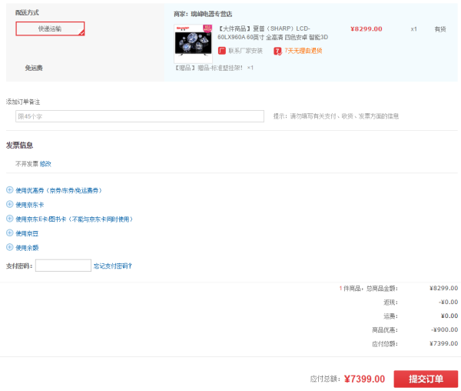Click the 赠品-标准壁挂架 gift line
Viewport: 461px width, 391px height.
214,68
